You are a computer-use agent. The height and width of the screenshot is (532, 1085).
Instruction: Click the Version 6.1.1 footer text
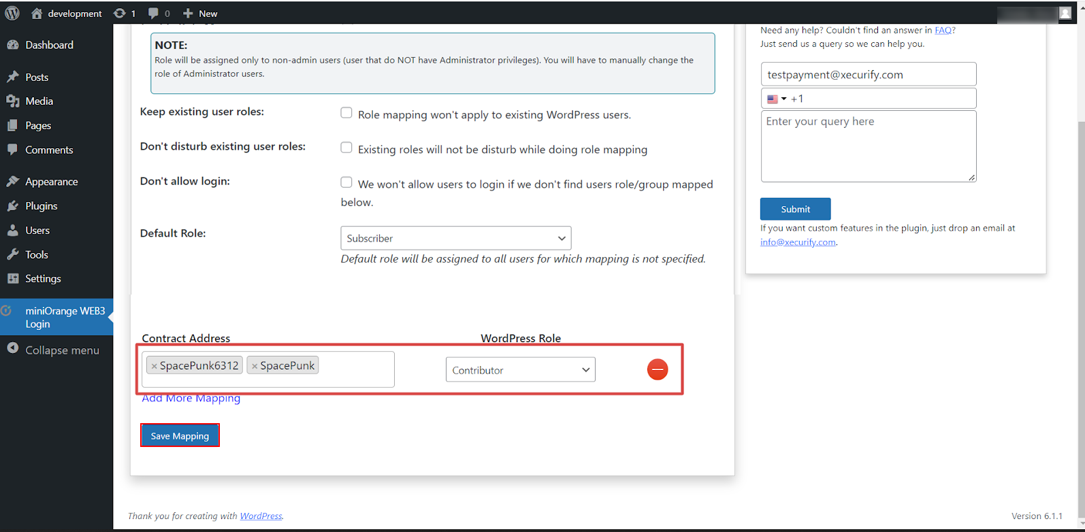[1037, 516]
